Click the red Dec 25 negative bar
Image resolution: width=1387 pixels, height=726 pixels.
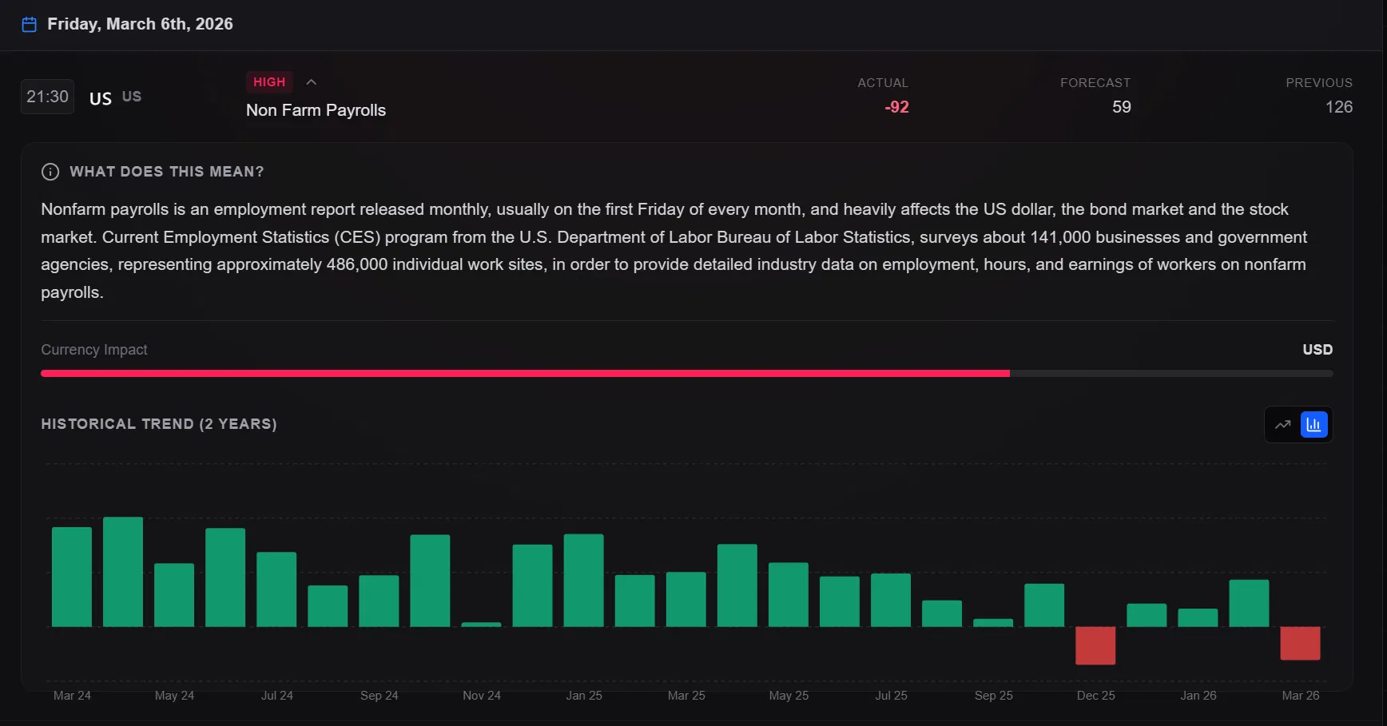coord(1095,645)
